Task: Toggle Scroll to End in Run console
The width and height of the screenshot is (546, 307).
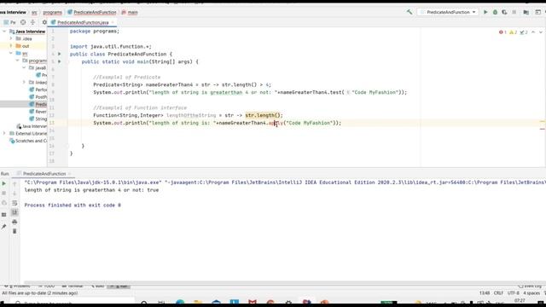Action: point(15,212)
